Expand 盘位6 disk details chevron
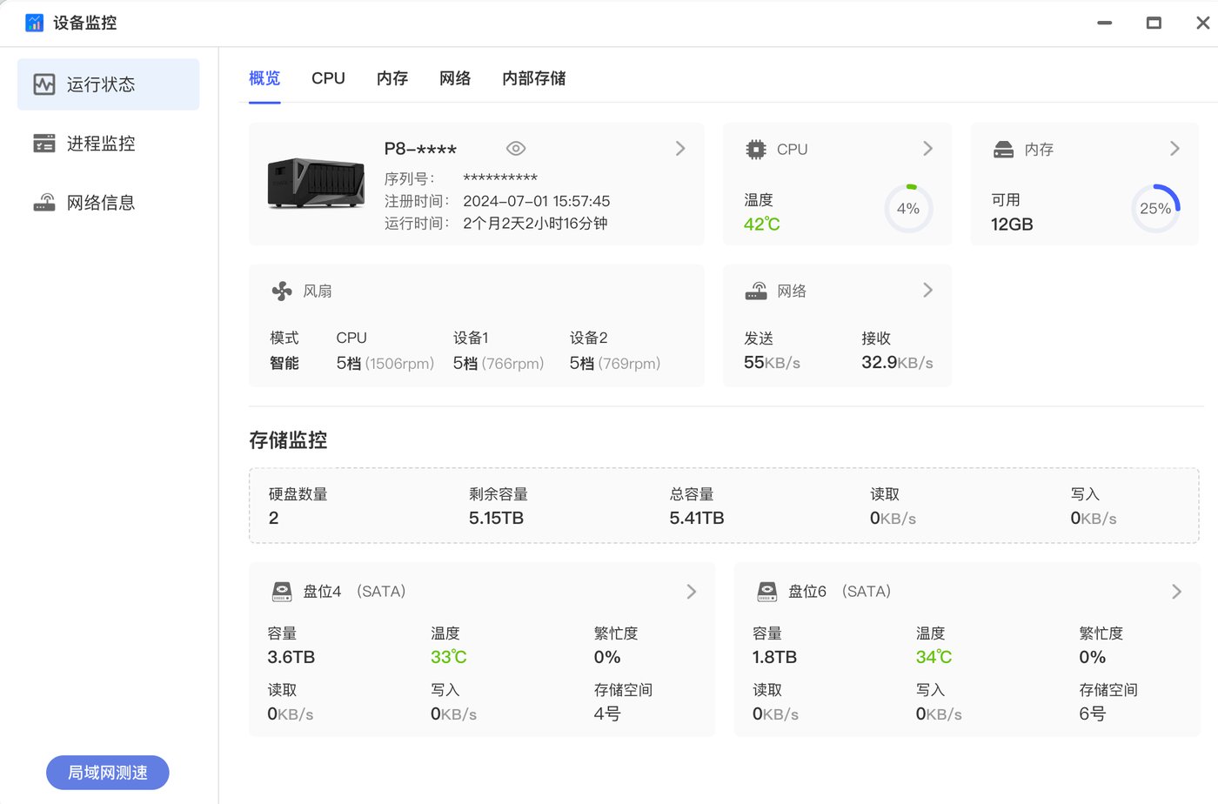Image resolution: width=1218 pixels, height=804 pixels. point(1176,592)
